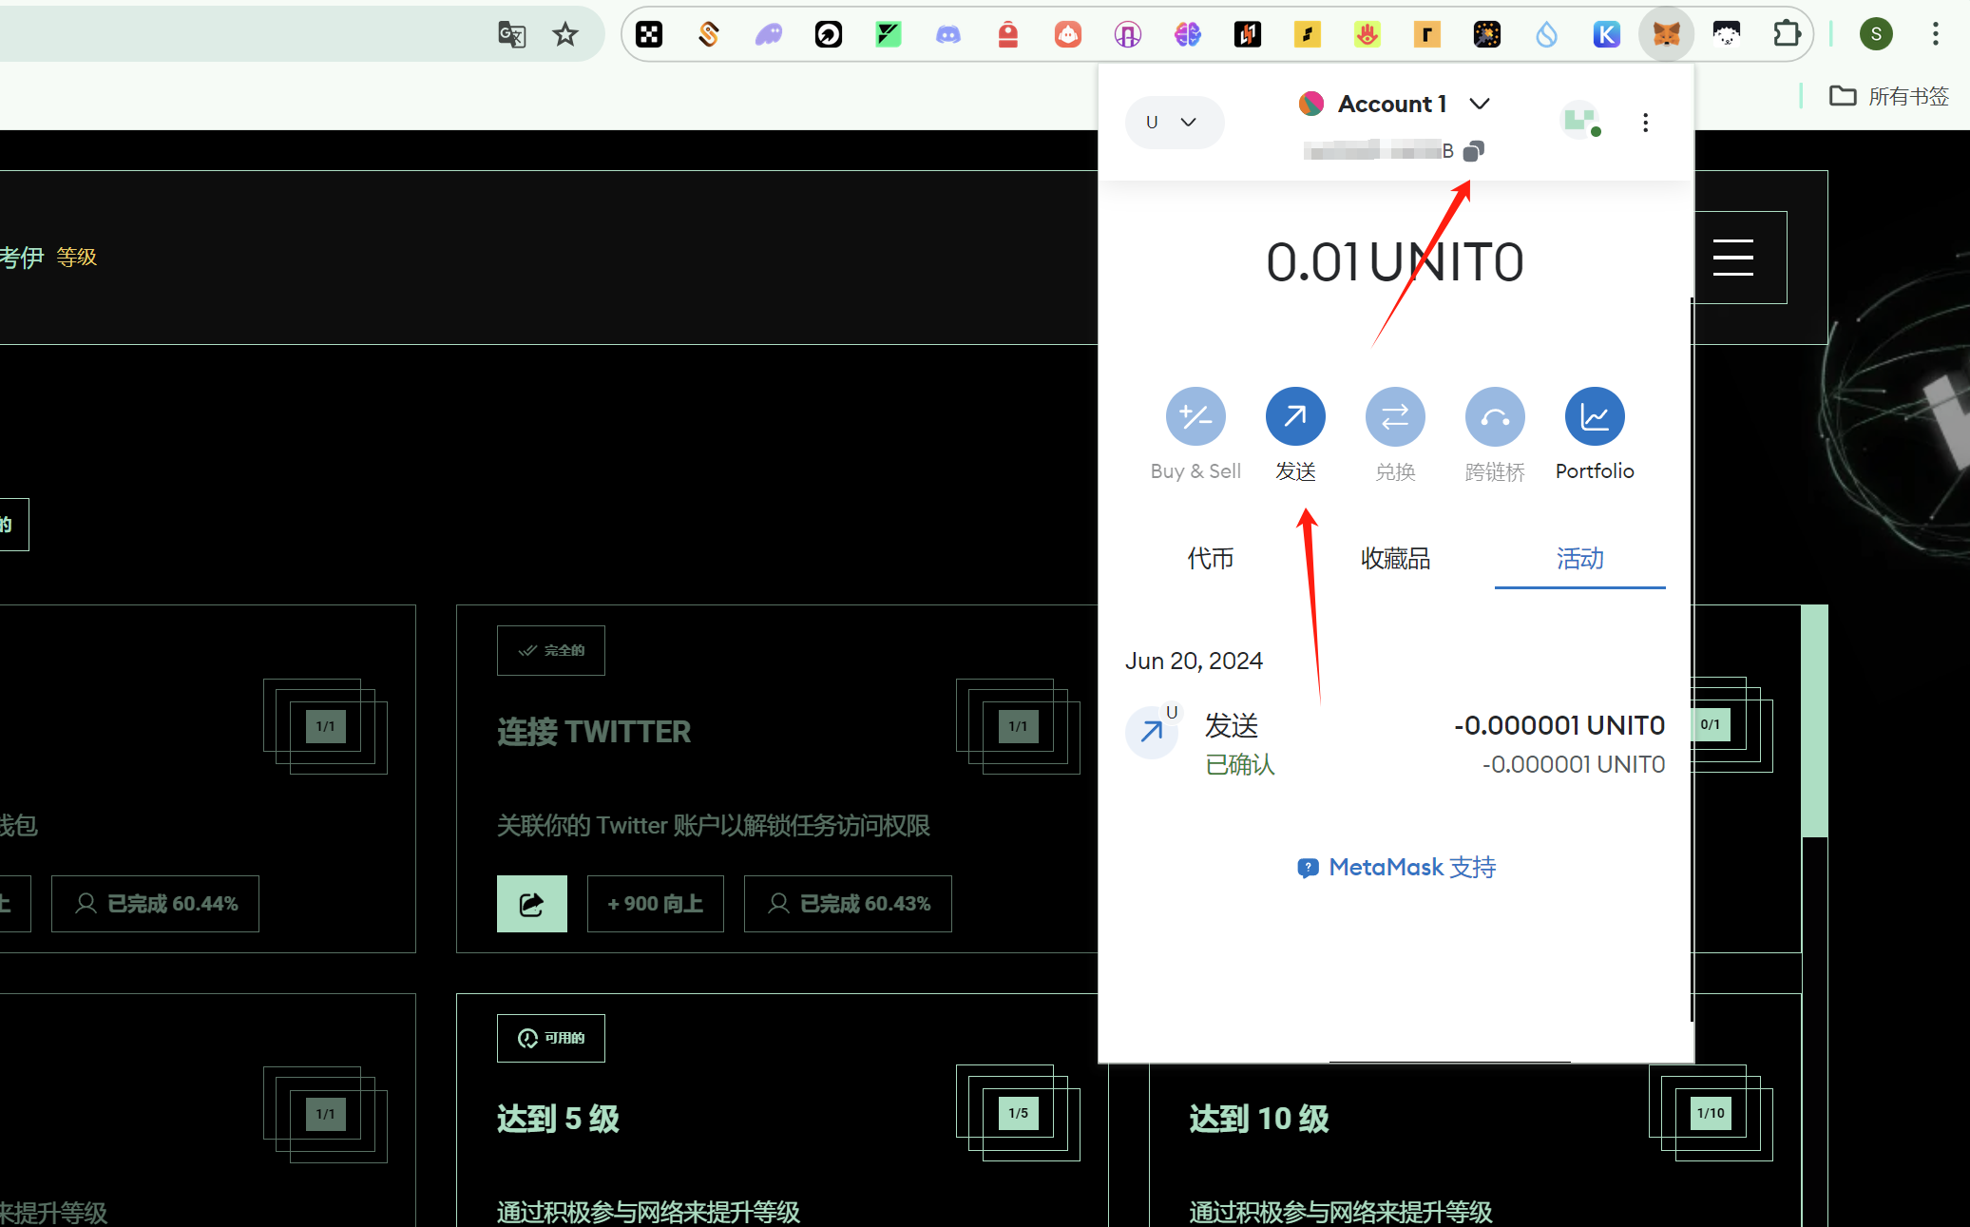Click the Send (发送) arrow icon
The width and height of the screenshot is (1970, 1227).
pos(1295,416)
